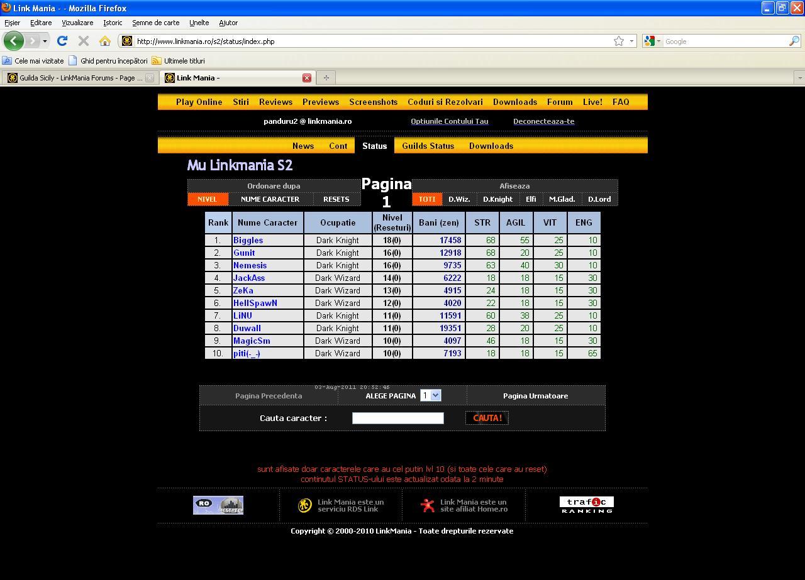Sort by NUME CARACTER
The height and width of the screenshot is (580, 805).
(270, 199)
